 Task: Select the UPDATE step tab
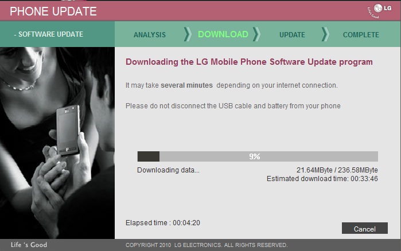click(292, 34)
